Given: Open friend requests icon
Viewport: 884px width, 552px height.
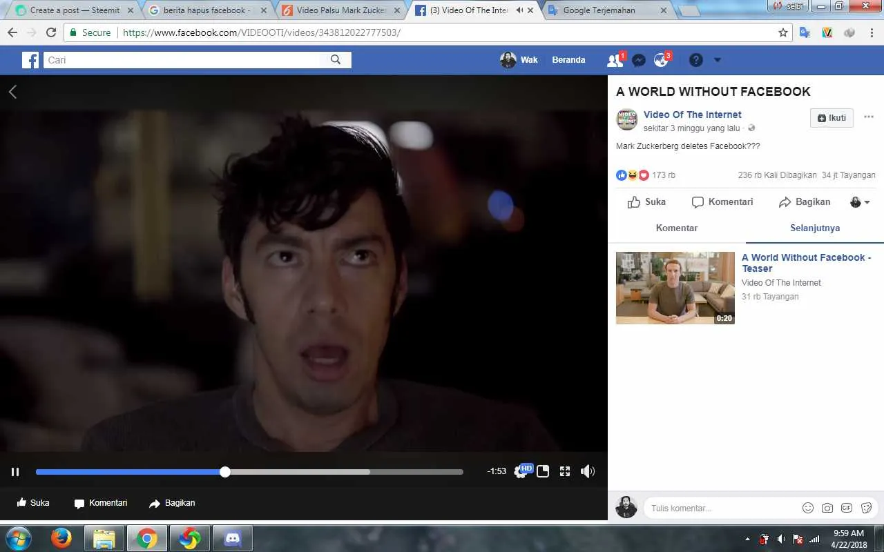Looking at the screenshot, I should (615, 60).
